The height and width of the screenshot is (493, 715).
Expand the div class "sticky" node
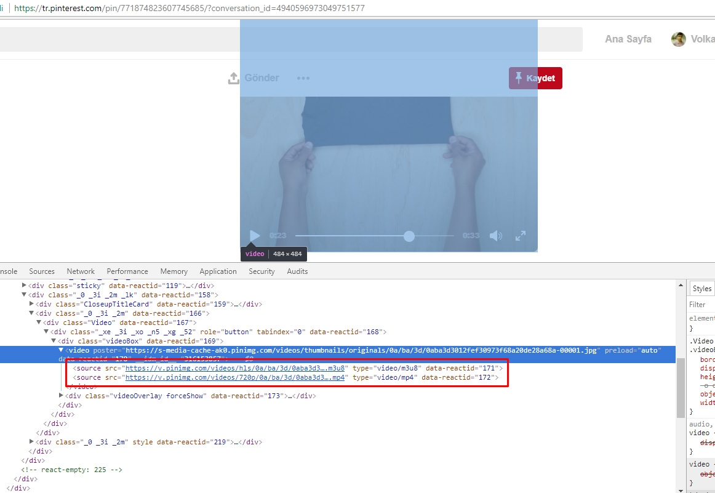[24, 286]
